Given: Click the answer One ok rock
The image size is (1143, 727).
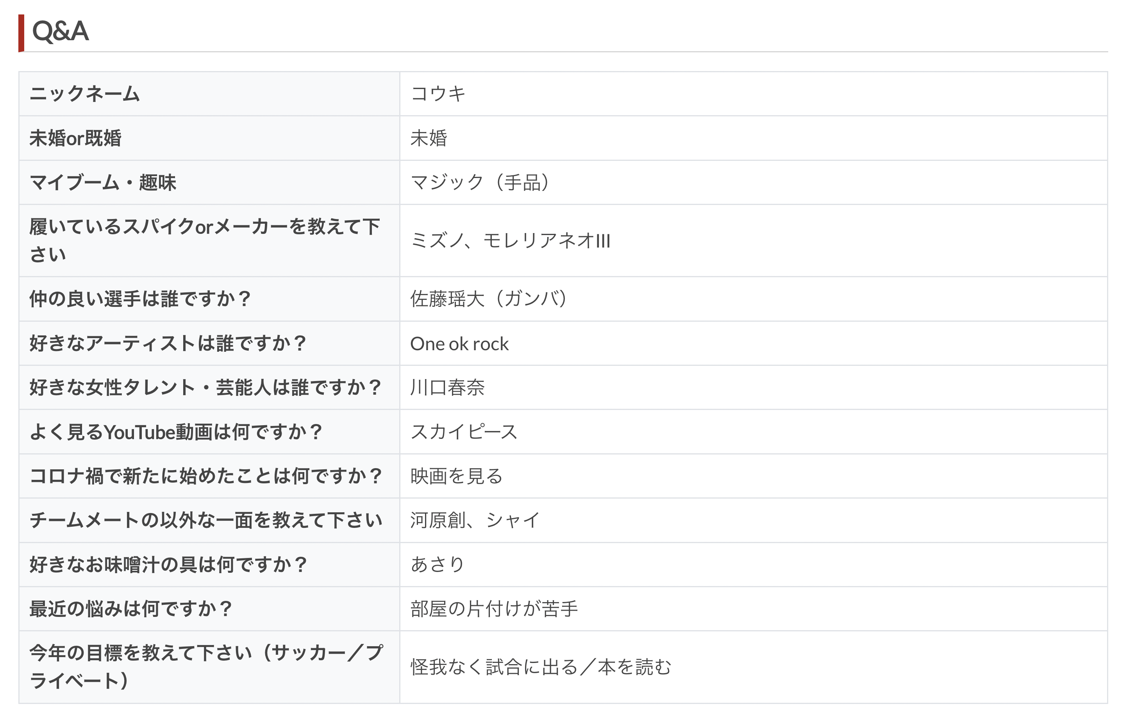Looking at the screenshot, I should coord(459,344).
